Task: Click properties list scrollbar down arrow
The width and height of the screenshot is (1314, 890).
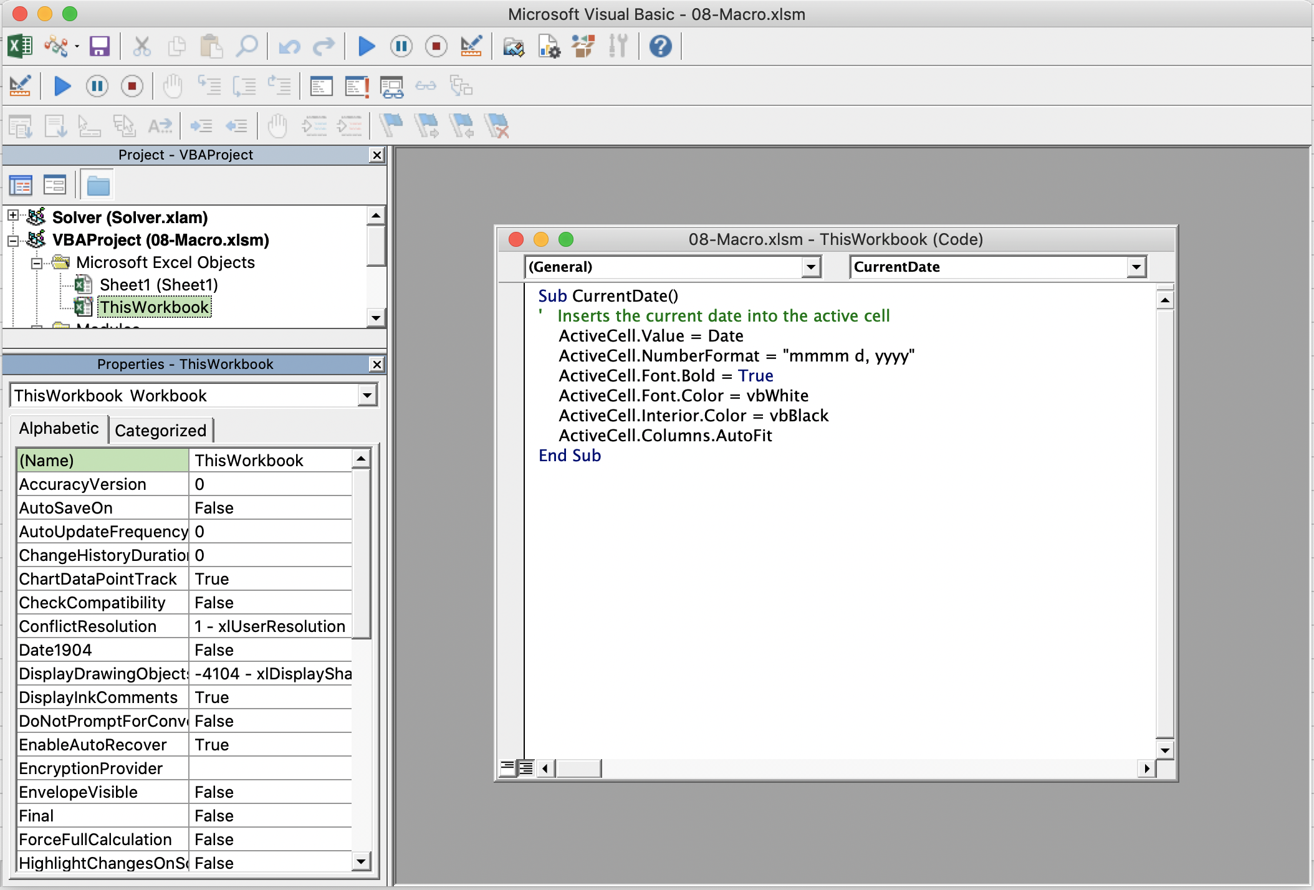Action: tap(361, 861)
